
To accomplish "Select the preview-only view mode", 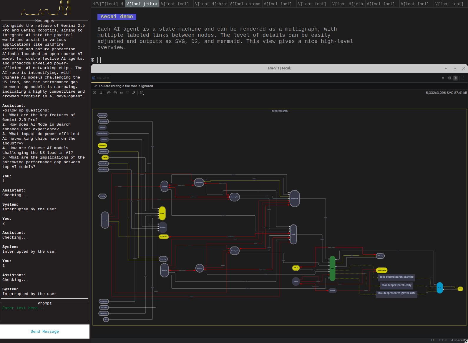I will point(455,78).
